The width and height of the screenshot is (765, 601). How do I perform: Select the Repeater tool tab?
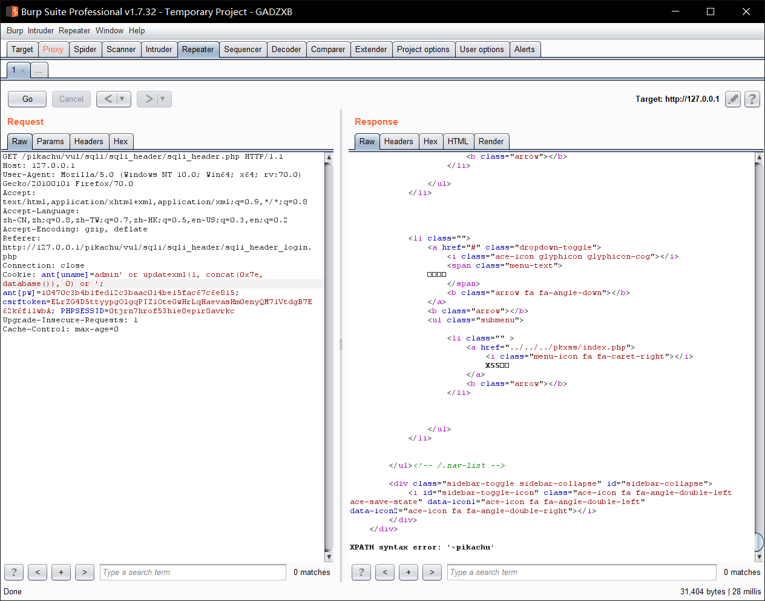click(198, 50)
